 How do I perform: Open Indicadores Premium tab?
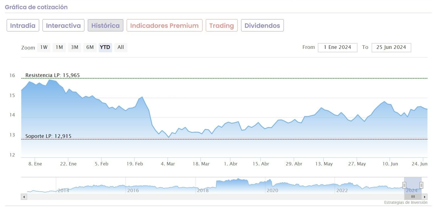[x=164, y=26]
